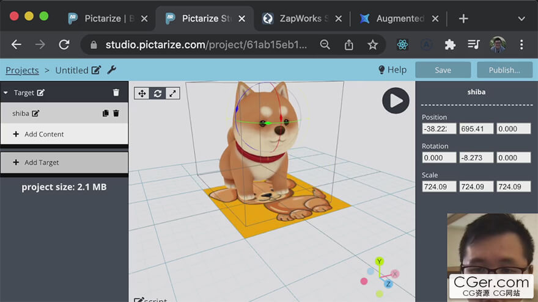This screenshot has width=538, height=302.
Task: Open the Extensions puzzle menu
Action: click(450, 45)
